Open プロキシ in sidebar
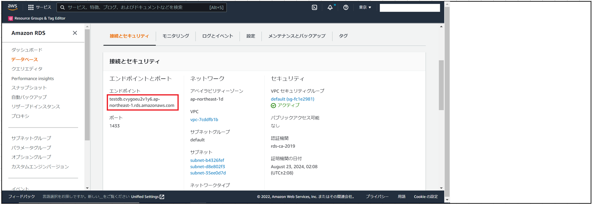 pos(20,116)
